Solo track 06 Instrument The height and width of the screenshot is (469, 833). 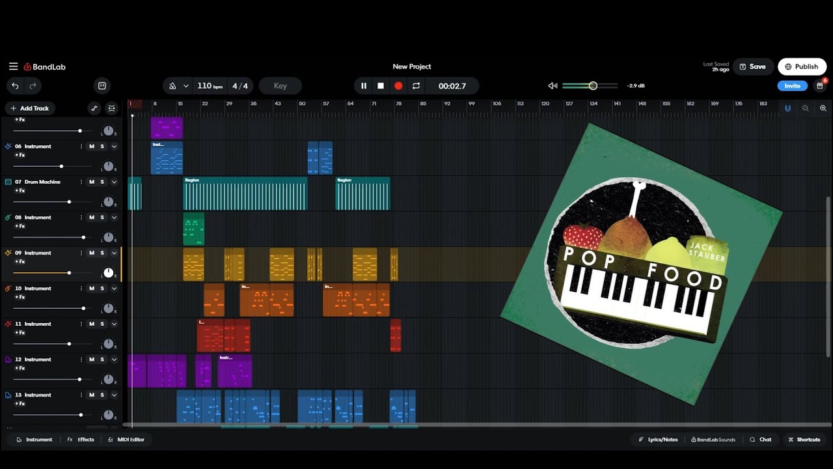[x=102, y=147]
